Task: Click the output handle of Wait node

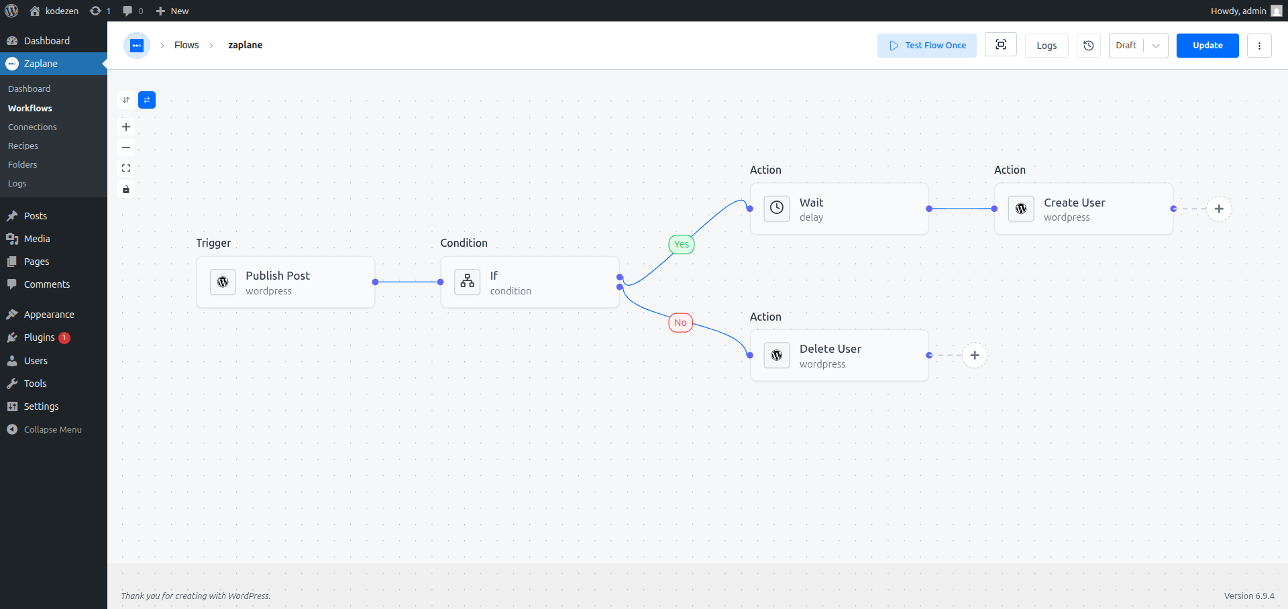Action: (929, 209)
